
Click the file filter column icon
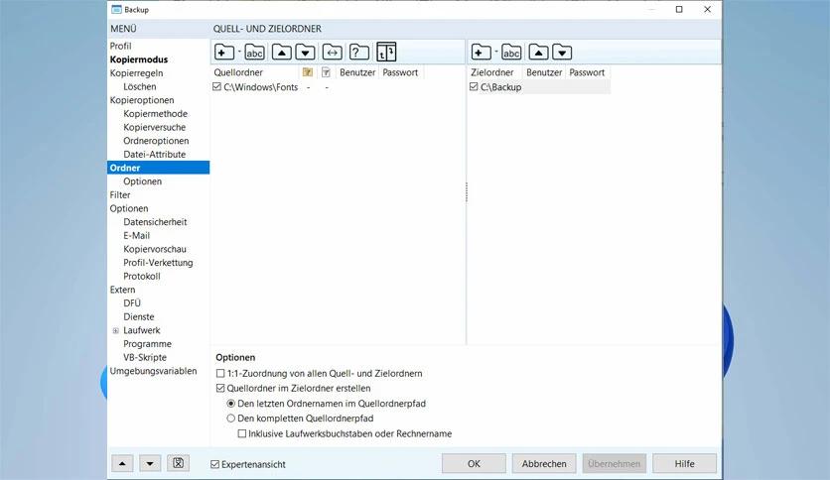point(326,72)
